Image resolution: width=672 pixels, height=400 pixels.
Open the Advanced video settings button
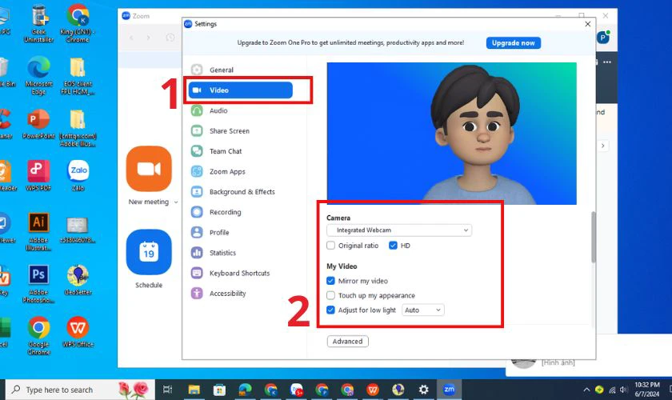[347, 342]
